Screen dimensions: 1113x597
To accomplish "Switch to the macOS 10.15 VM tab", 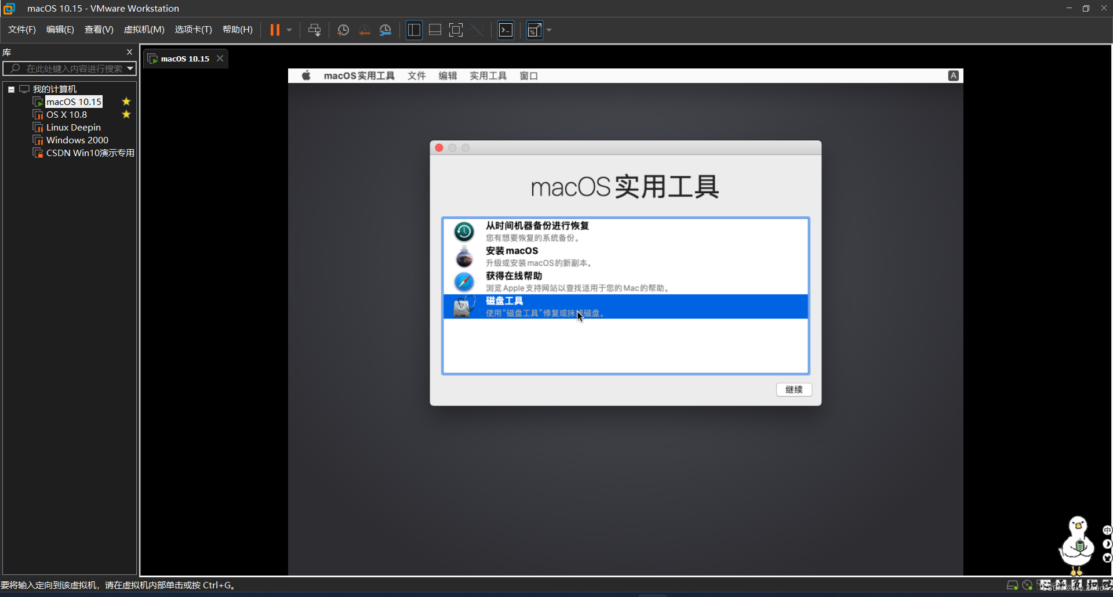I will click(184, 59).
